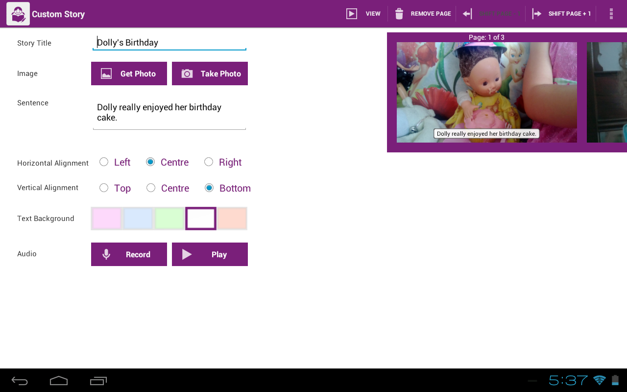Click the shift page back arrow icon

point(467,14)
